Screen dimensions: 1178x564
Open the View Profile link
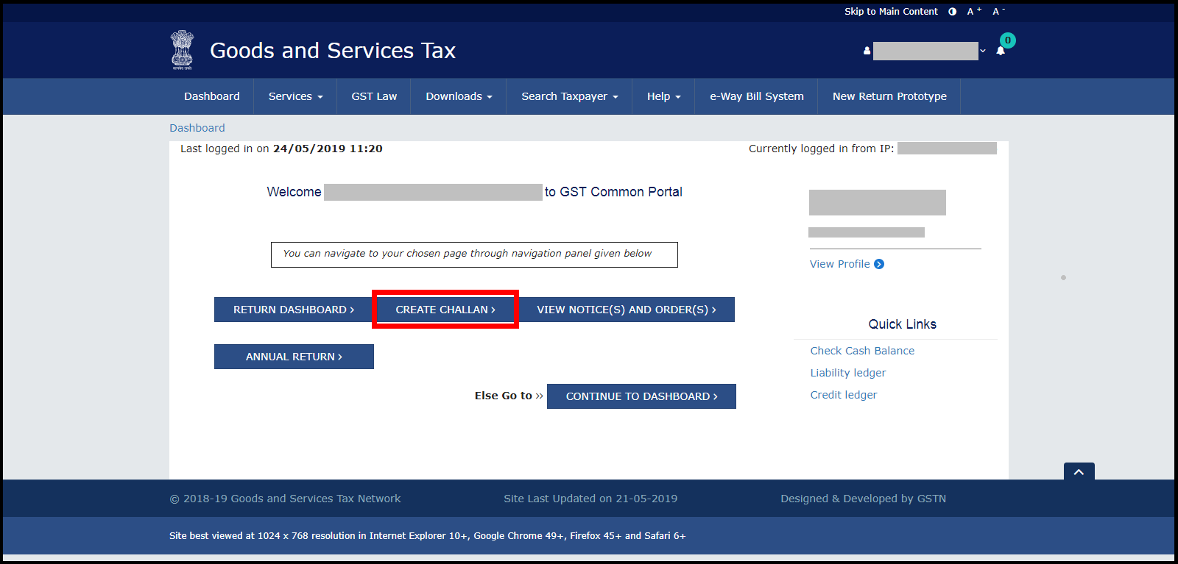tap(840, 264)
